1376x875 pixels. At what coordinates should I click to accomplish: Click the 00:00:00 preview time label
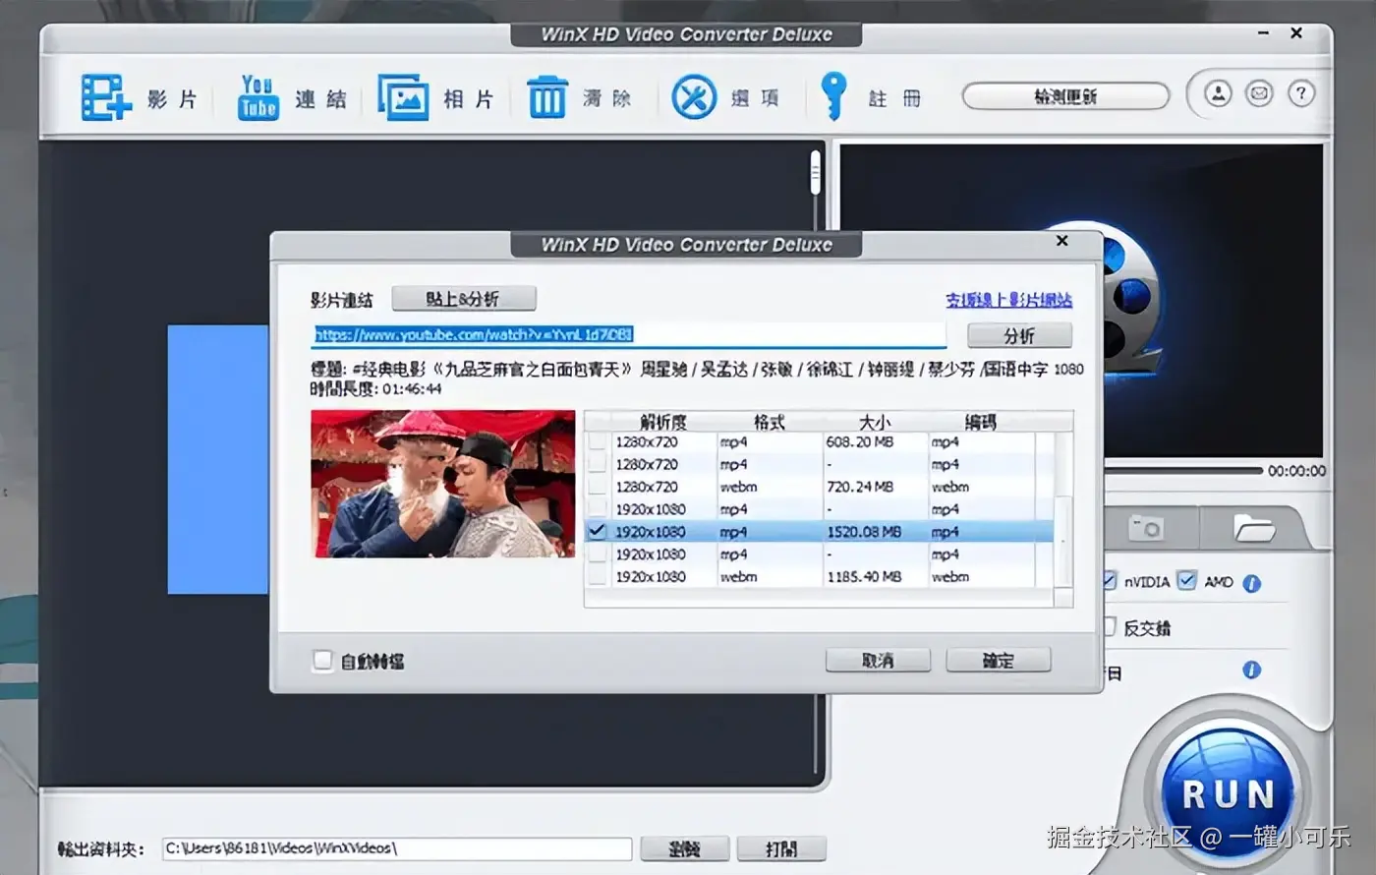point(1296,471)
